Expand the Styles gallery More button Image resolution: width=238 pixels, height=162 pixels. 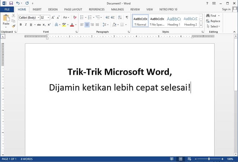point(201,25)
